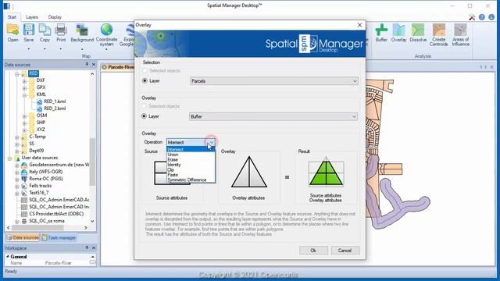Open the Coordinate system tool
This screenshot has width=500, height=281.
106,34
